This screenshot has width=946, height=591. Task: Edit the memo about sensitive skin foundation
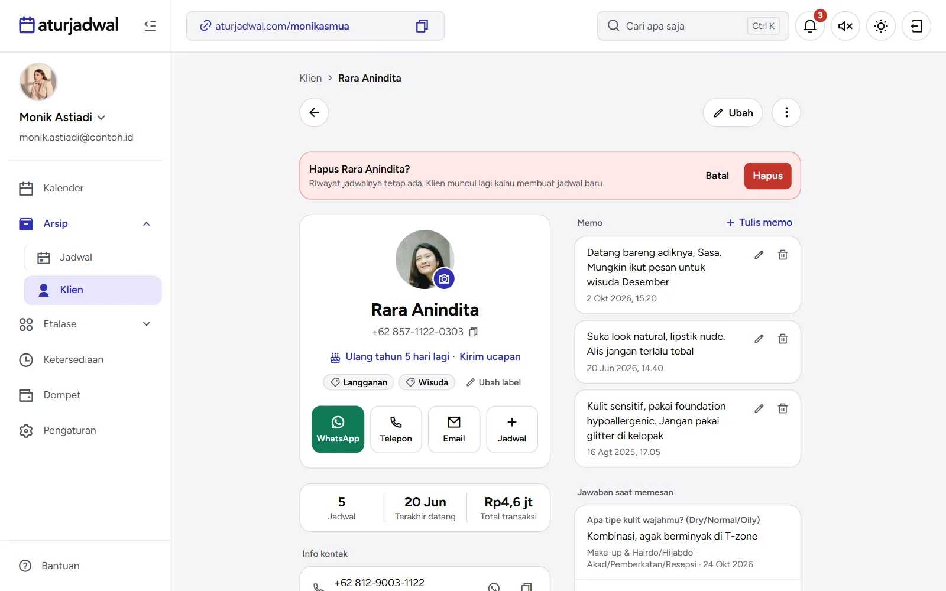[759, 408]
